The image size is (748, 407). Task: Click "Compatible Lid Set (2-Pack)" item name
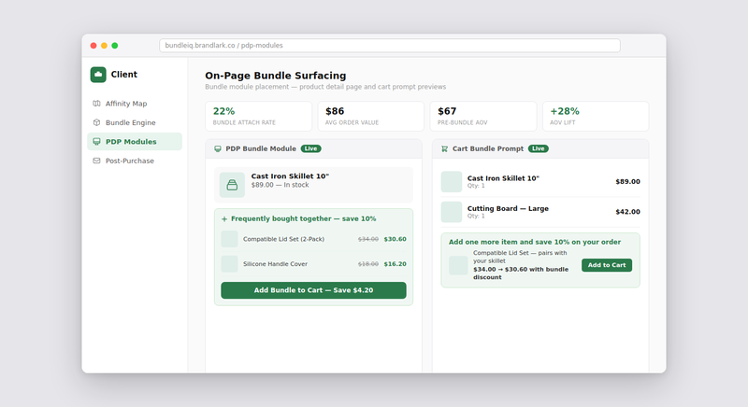pos(283,239)
